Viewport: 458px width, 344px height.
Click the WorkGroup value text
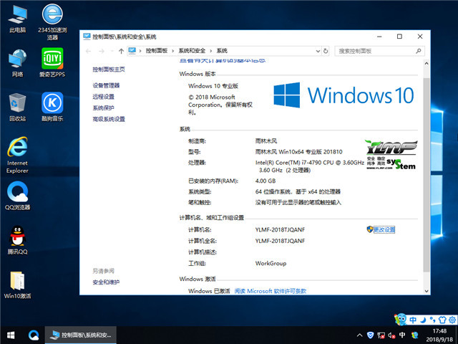(271, 263)
